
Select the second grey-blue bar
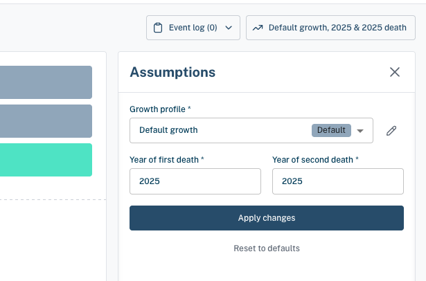tap(46, 121)
